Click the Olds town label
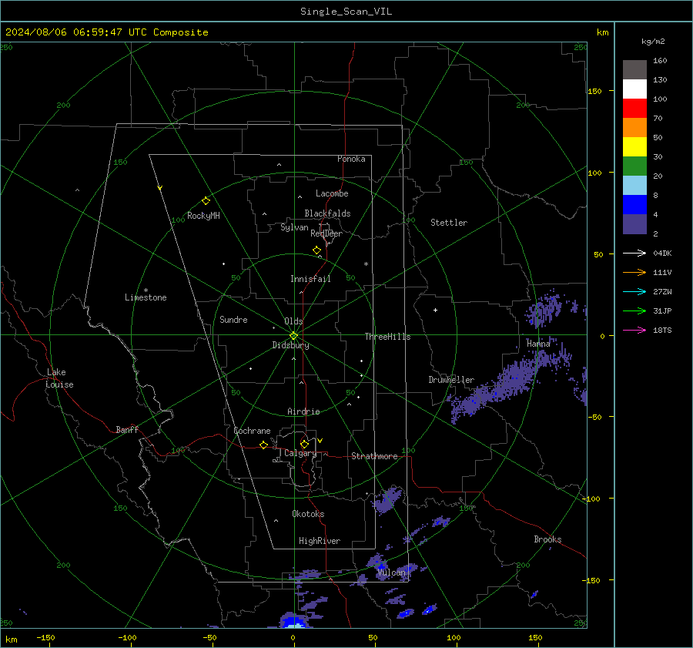The height and width of the screenshot is (648, 693). point(293,321)
